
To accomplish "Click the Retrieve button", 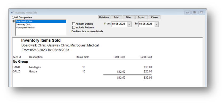I will pos(104,18).
